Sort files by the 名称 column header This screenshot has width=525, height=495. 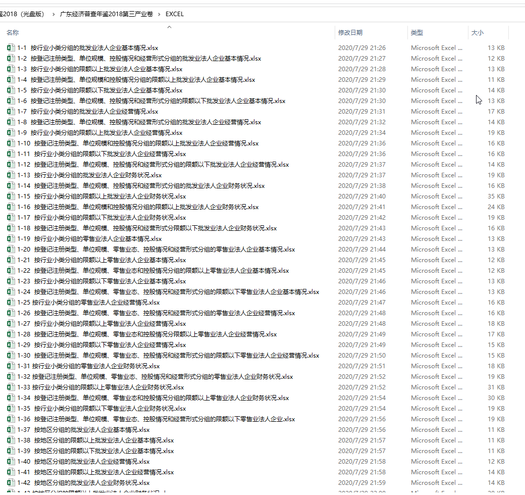pos(13,32)
